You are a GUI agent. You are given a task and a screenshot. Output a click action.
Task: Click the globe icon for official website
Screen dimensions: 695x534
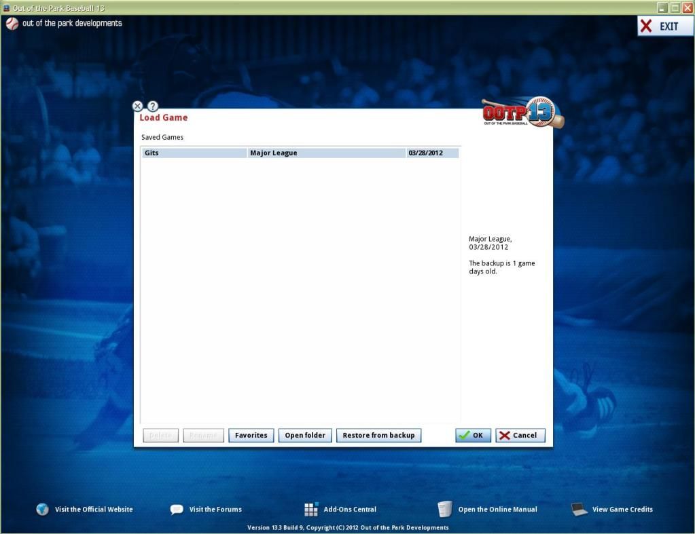point(43,509)
